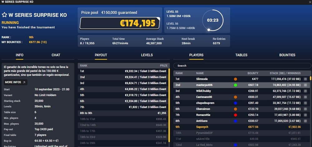Click the 1st place payout €9,332.34 row
Viewport: 312px width, 147px height.
(123, 71)
